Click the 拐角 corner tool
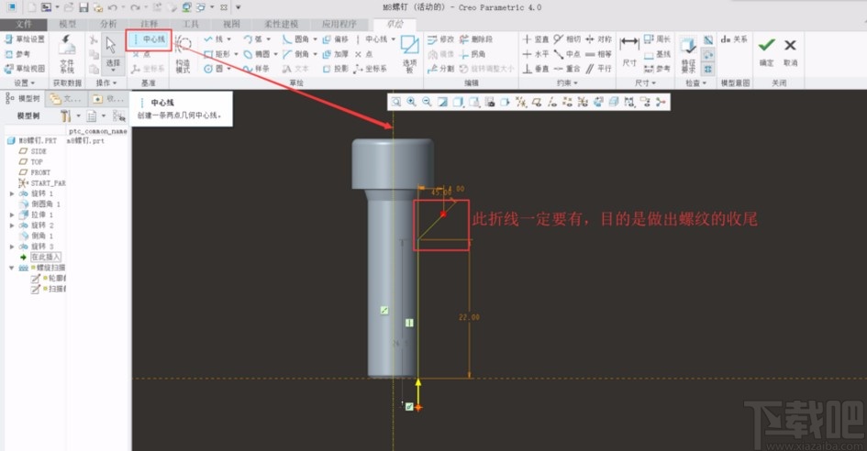Image resolution: width=867 pixels, height=451 pixels. [x=472, y=54]
